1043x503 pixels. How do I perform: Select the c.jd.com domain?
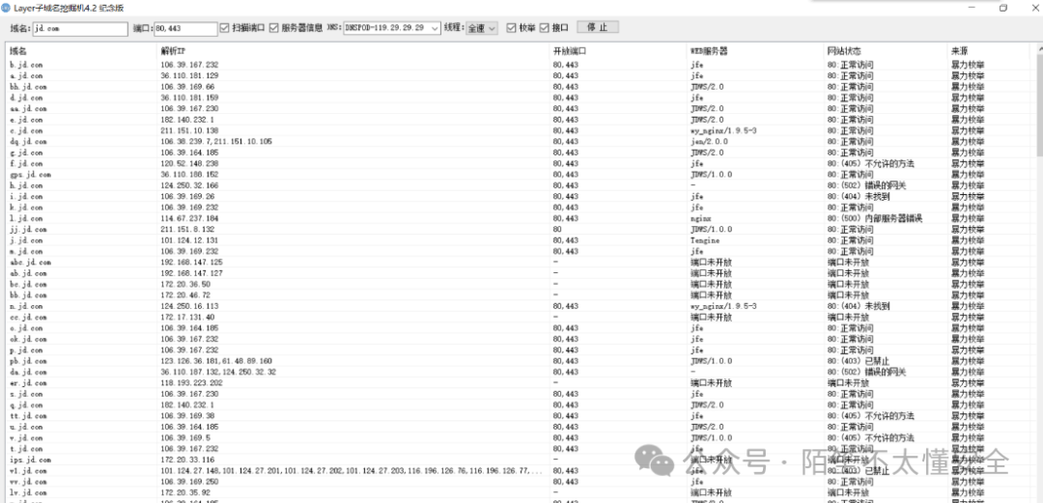(x=27, y=130)
